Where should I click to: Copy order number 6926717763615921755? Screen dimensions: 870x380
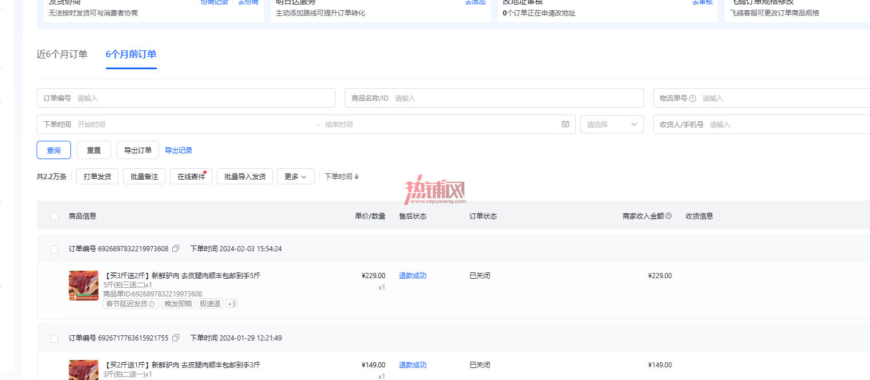coord(176,338)
